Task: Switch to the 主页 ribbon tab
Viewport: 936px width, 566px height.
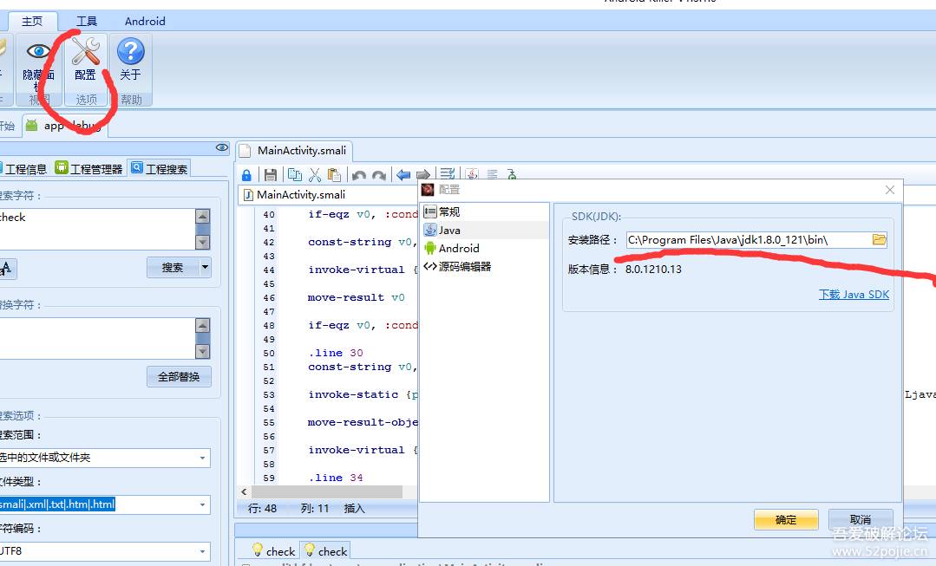Action: (32, 22)
